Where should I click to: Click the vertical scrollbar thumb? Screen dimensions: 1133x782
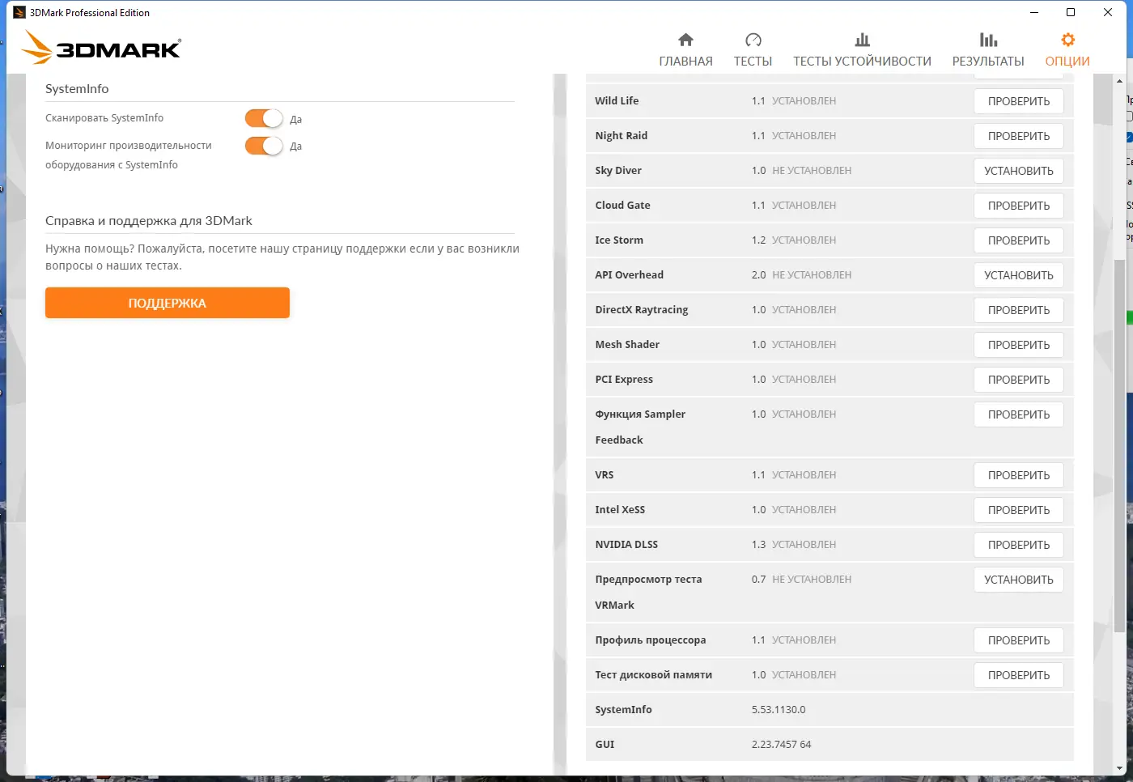pyautogui.click(x=1119, y=445)
